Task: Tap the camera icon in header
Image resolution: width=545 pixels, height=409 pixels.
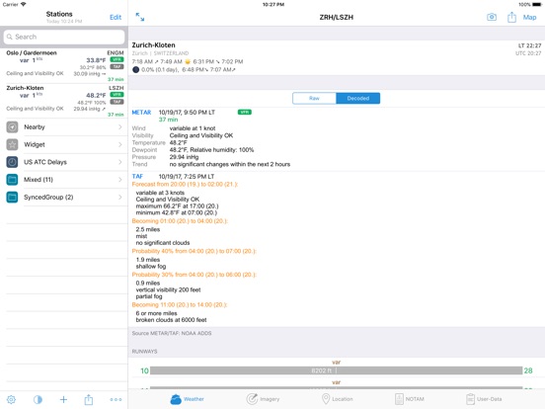Action: (492, 17)
